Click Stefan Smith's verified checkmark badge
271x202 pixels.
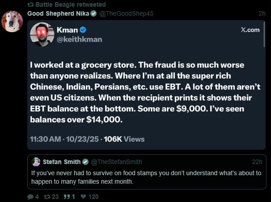86,162
